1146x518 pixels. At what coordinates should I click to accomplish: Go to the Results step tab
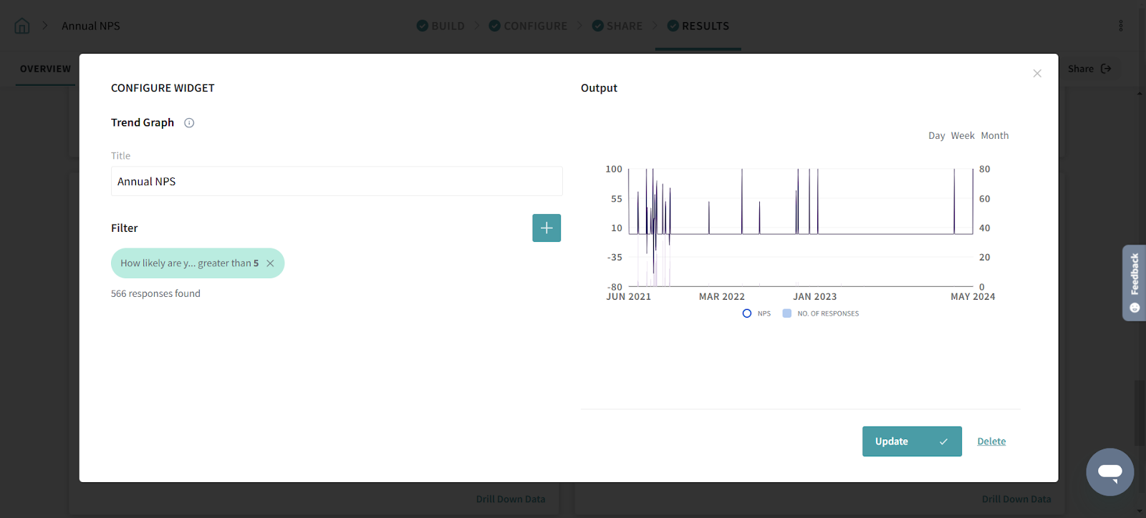[x=698, y=26]
